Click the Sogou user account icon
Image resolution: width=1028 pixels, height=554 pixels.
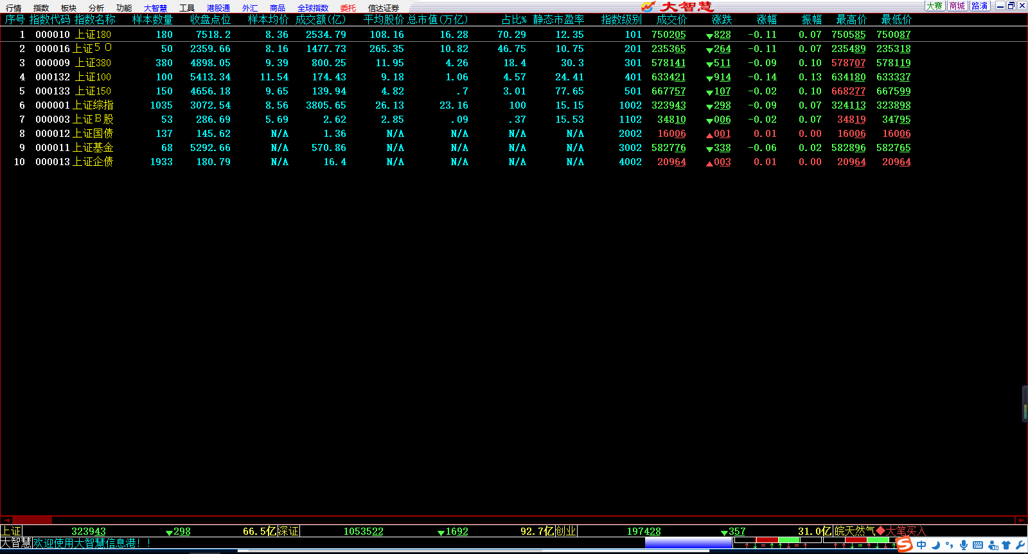coord(993,545)
